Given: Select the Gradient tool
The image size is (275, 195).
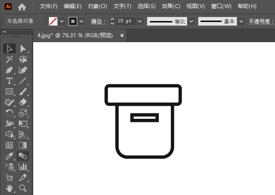Looking at the screenshot, I should (23, 145).
